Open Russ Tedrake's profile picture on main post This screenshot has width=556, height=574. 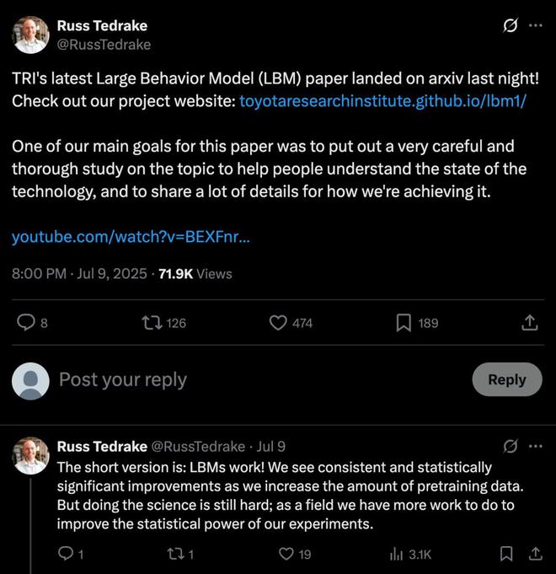click(x=30, y=35)
